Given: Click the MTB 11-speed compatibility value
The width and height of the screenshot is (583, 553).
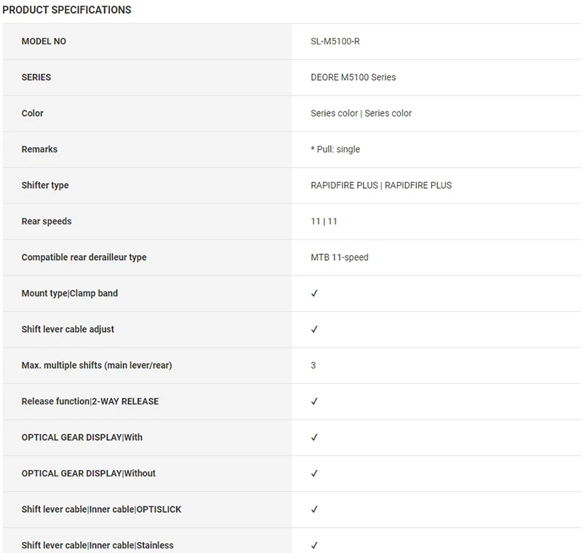Looking at the screenshot, I should (x=340, y=257).
